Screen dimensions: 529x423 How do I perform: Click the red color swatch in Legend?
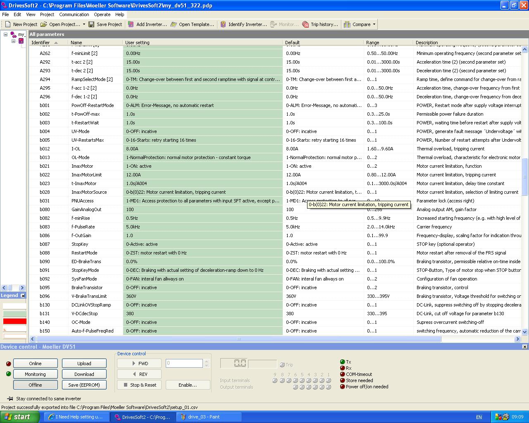[14, 321]
